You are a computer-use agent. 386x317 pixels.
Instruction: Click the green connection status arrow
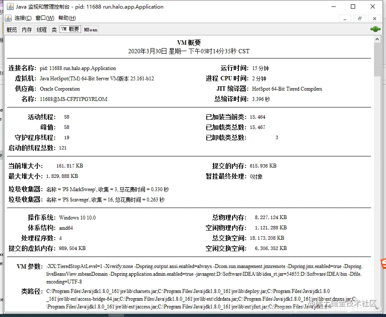375,29
